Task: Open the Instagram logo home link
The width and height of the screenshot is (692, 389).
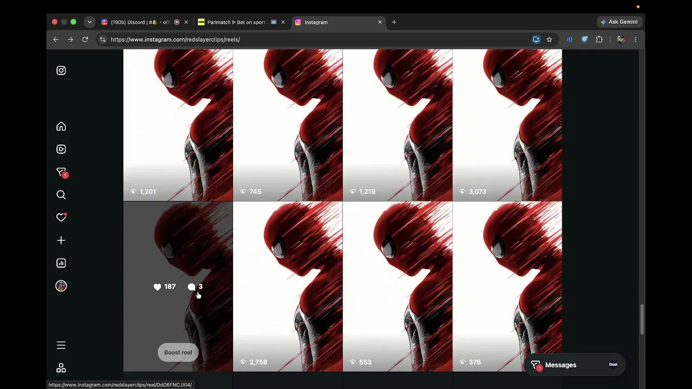Action: click(x=61, y=70)
